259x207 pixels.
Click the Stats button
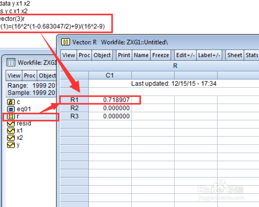(252, 55)
